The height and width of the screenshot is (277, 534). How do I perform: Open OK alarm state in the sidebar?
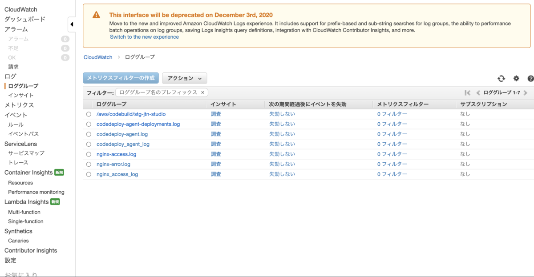[12, 57]
